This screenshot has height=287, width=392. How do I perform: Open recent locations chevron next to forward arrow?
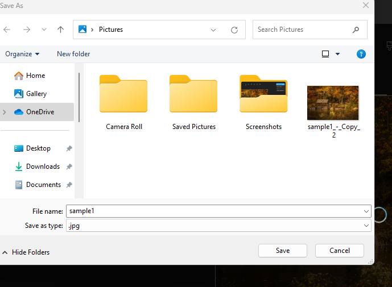tap(44, 30)
